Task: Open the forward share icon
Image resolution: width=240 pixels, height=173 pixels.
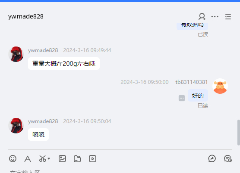Action: coord(212,159)
